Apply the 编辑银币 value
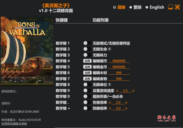Viewport: 183px width, 128px height. (87, 61)
